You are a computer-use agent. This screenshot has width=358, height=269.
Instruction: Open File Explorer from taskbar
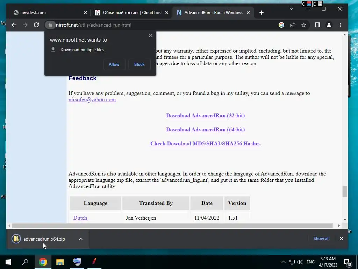[60, 262]
